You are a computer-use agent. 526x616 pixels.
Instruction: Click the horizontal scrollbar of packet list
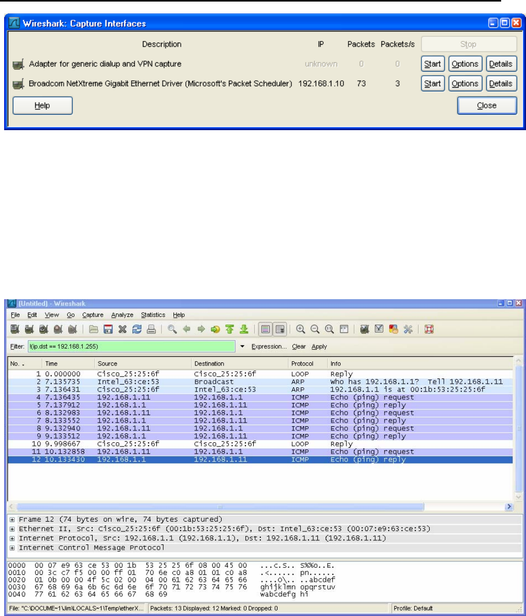pyautogui.click(x=220, y=507)
